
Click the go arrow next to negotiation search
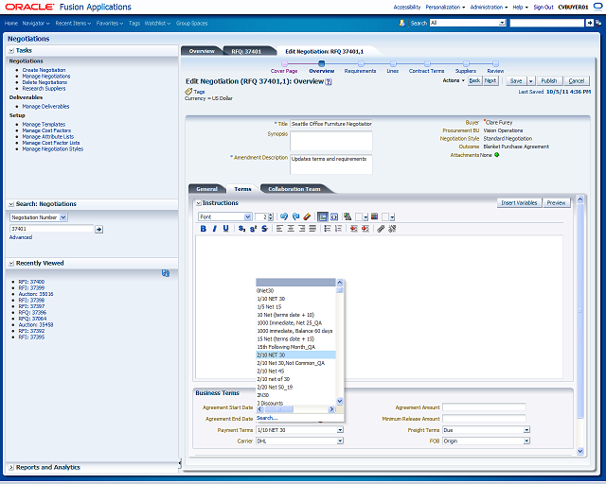(98, 230)
